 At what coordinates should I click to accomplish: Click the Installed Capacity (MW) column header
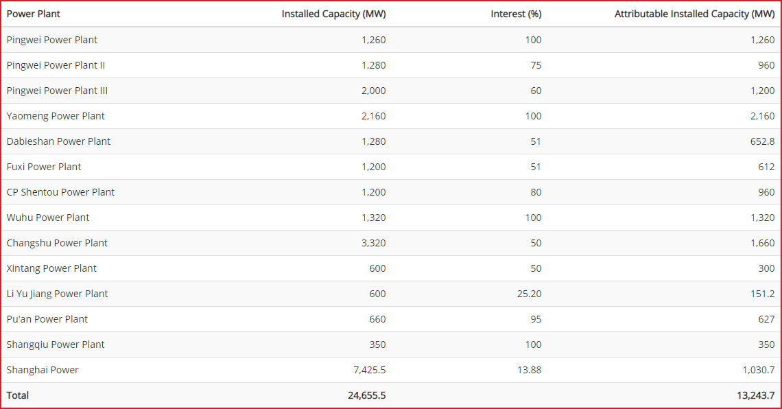click(x=333, y=14)
